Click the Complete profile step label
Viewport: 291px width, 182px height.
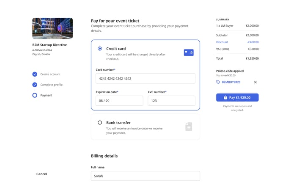coord(52,85)
